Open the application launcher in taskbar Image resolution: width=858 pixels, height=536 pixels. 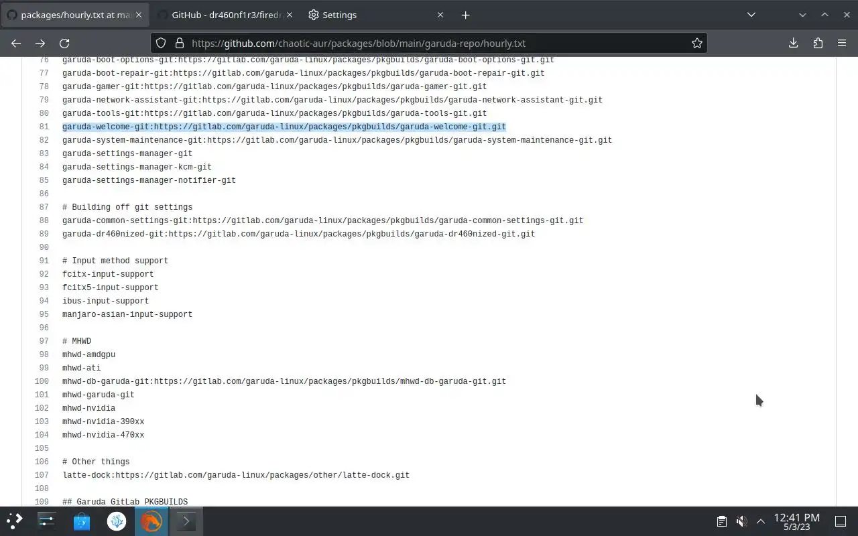click(x=15, y=521)
